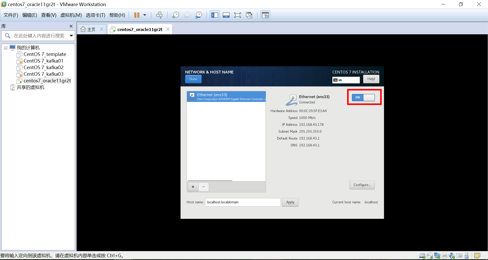488x260 pixels.
Task: Open the 帮助(H) menu
Action: tap(117, 15)
